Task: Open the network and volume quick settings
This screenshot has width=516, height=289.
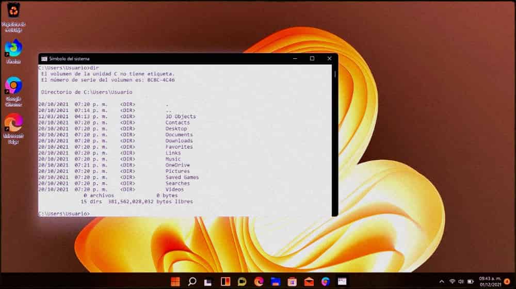Action: pyautogui.click(x=457, y=281)
